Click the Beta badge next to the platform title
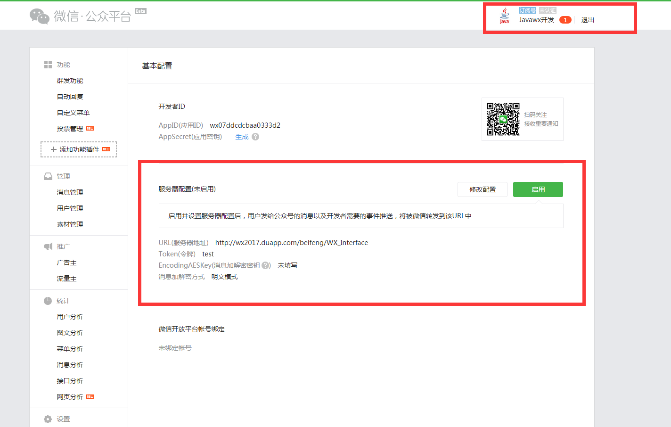The width and height of the screenshot is (671, 427). 140,11
